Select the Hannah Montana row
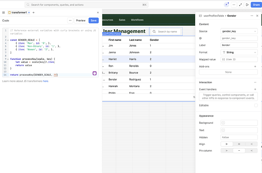 click(x=148, y=86)
